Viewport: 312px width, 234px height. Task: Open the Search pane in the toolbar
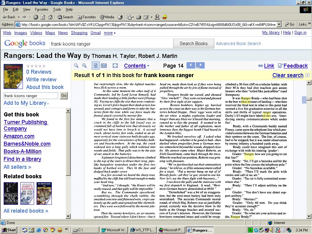[65, 17]
